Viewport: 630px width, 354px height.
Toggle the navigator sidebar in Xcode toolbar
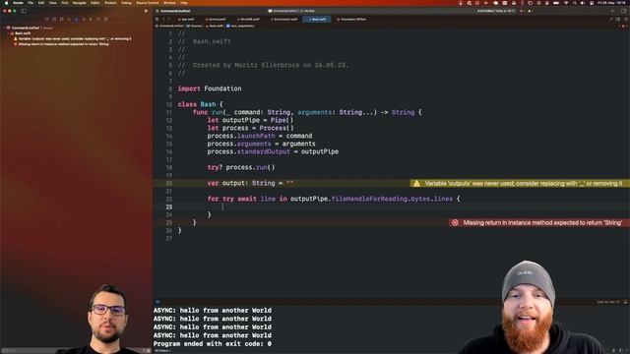24,11
